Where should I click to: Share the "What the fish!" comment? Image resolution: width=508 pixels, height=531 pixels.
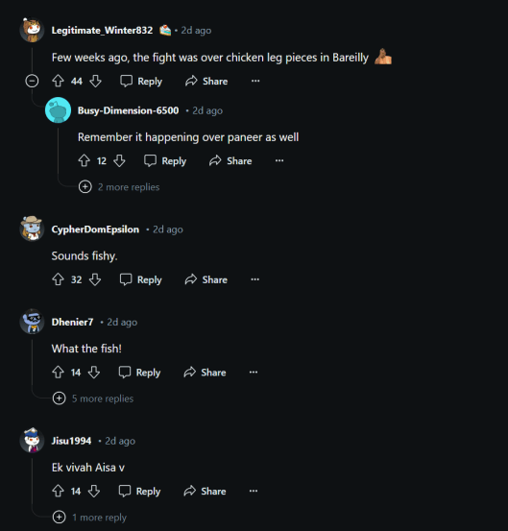pyautogui.click(x=205, y=373)
